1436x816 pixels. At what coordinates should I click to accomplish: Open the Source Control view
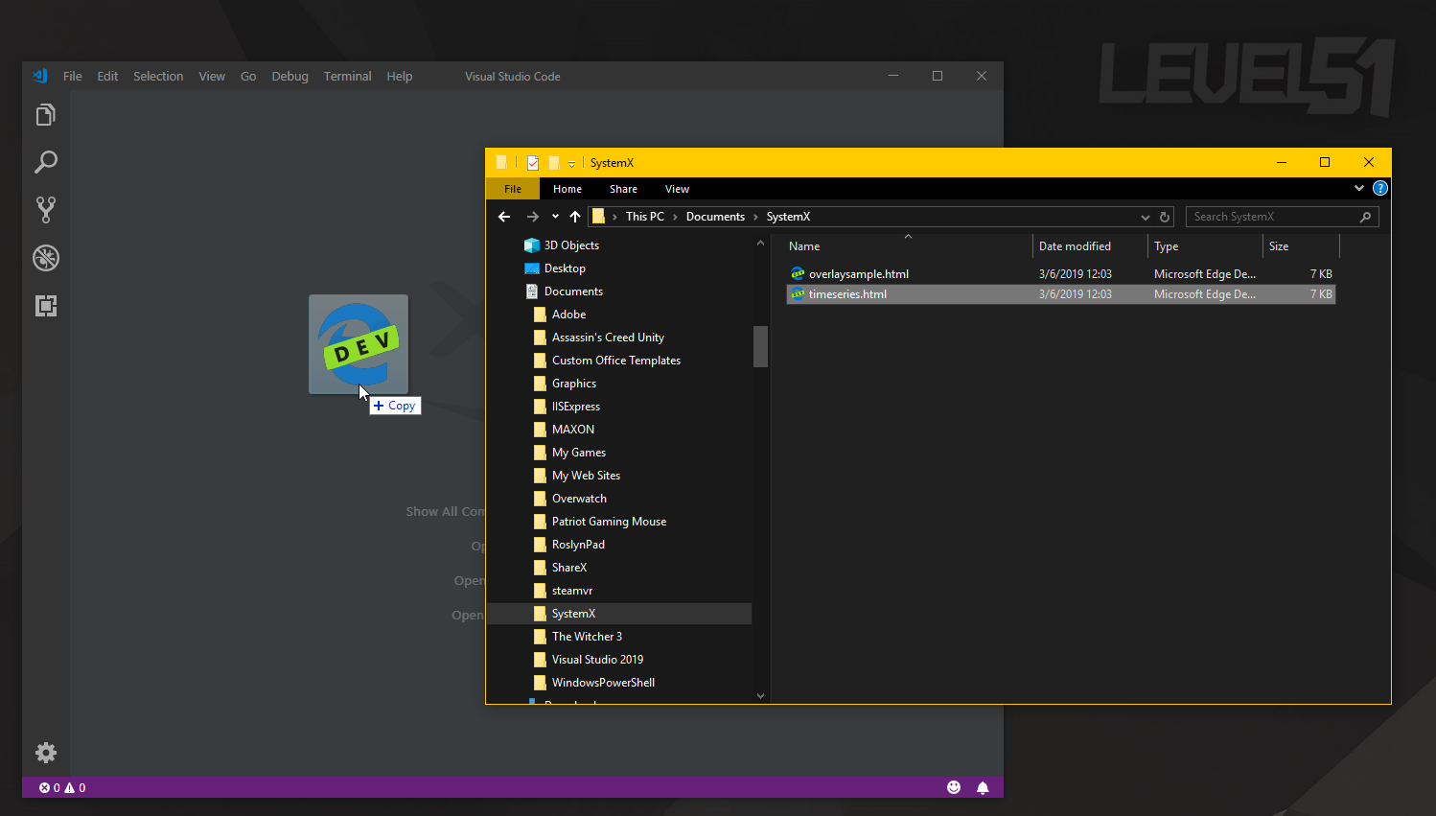tap(45, 210)
